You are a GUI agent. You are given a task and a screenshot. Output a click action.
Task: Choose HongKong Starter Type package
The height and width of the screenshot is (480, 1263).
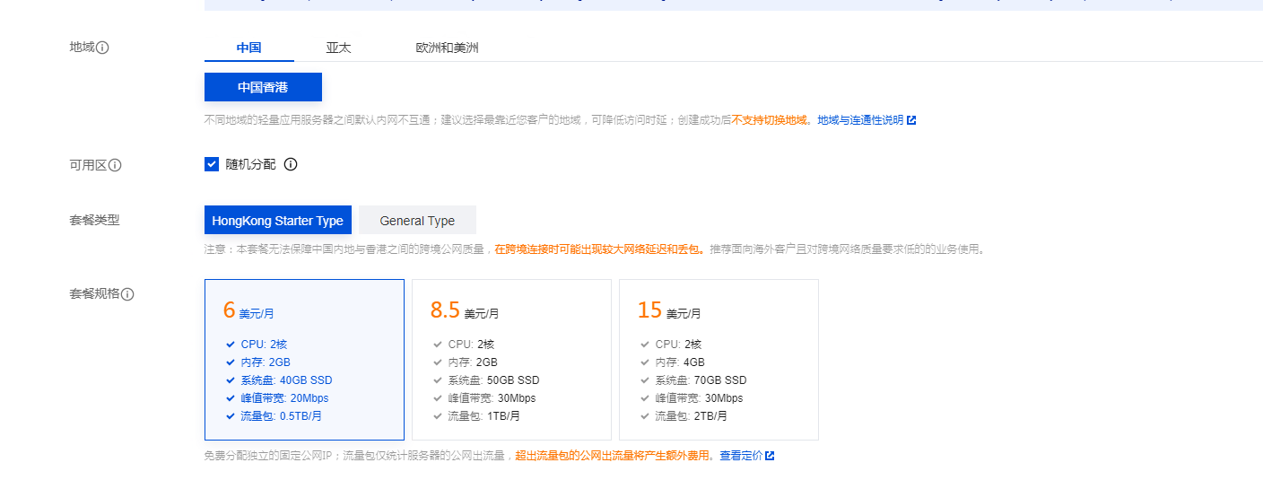[x=277, y=221]
